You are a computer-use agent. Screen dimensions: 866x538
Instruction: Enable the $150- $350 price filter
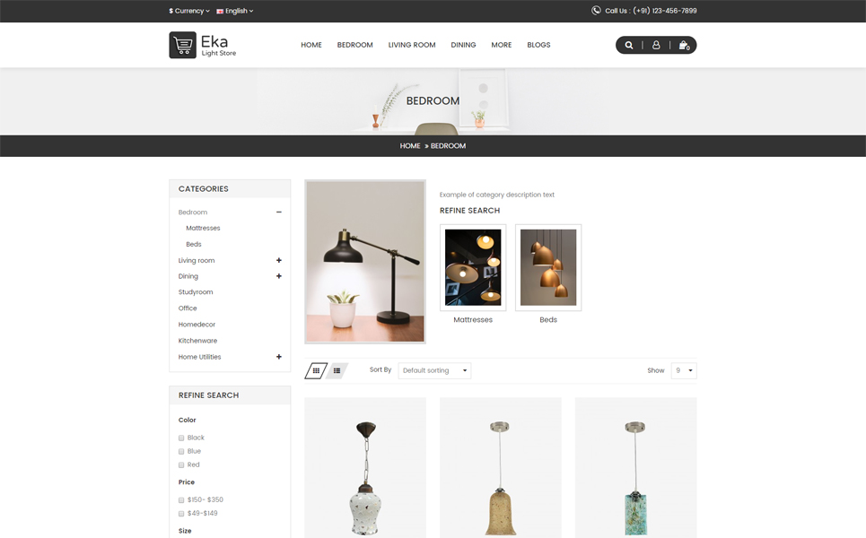click(181, 500)
